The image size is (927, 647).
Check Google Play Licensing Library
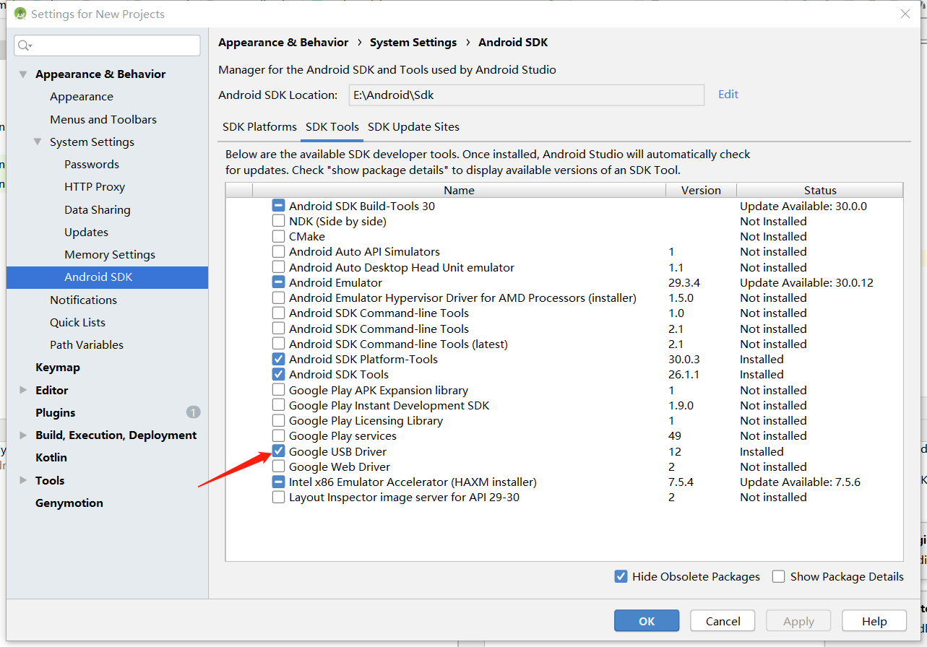pos(278,420)
